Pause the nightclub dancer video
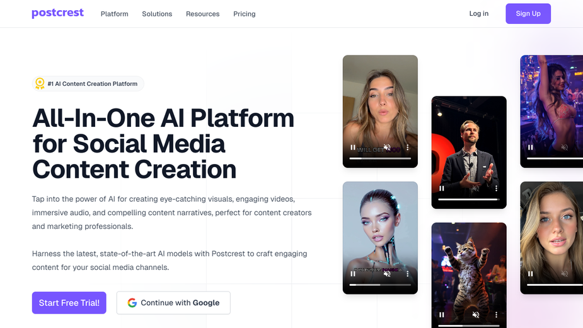The image size is (583, 328). coord(530,148)
